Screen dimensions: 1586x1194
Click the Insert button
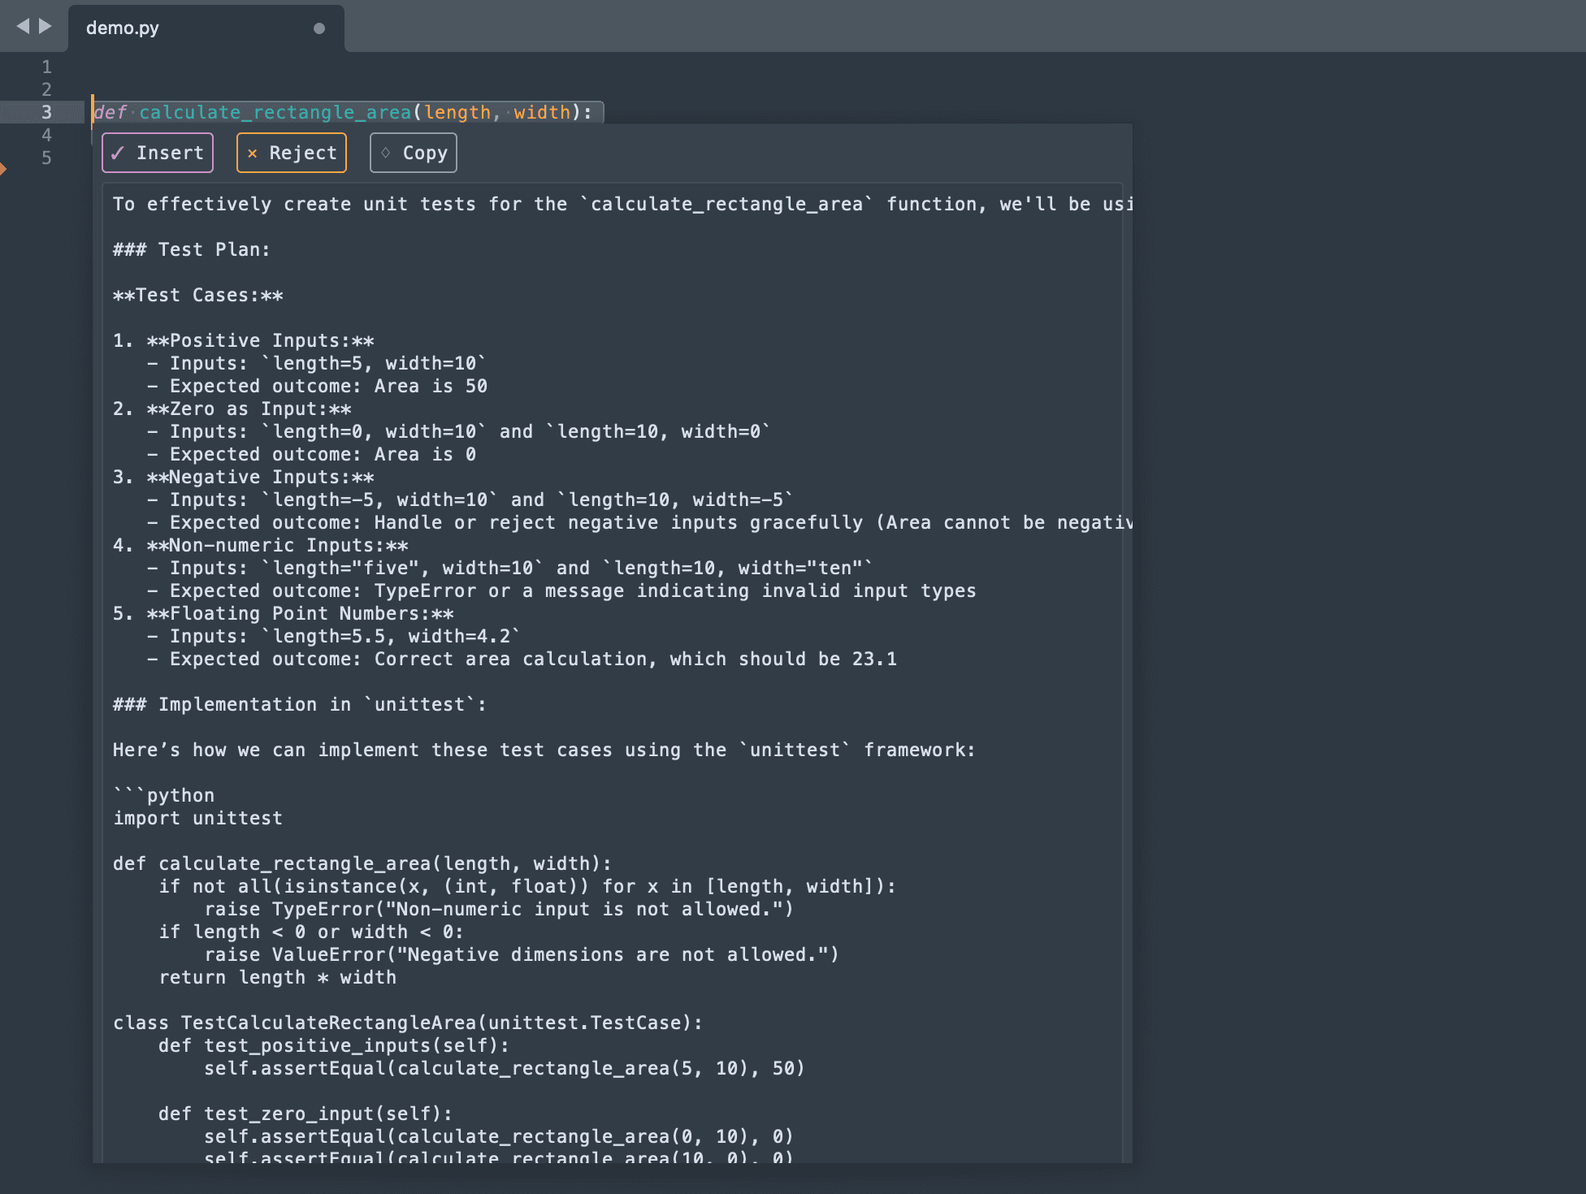click(158, 153)
